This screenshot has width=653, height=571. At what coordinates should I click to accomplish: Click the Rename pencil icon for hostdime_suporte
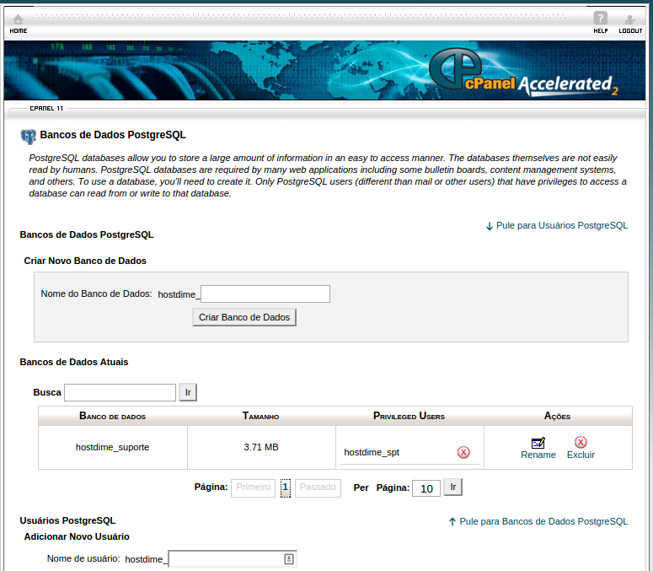point(538,443)
